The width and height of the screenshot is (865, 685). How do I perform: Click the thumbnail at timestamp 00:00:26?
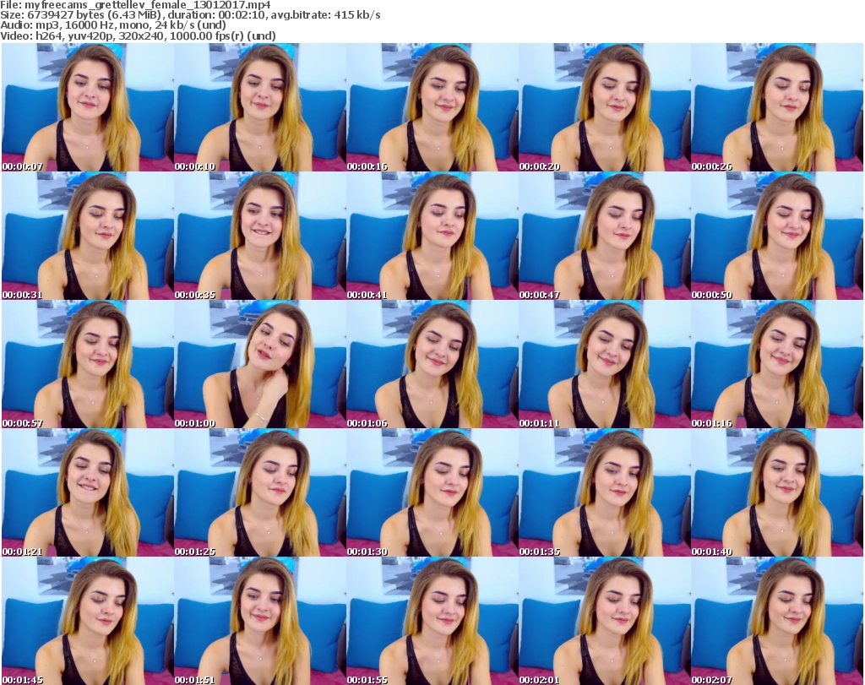[777, 107]
